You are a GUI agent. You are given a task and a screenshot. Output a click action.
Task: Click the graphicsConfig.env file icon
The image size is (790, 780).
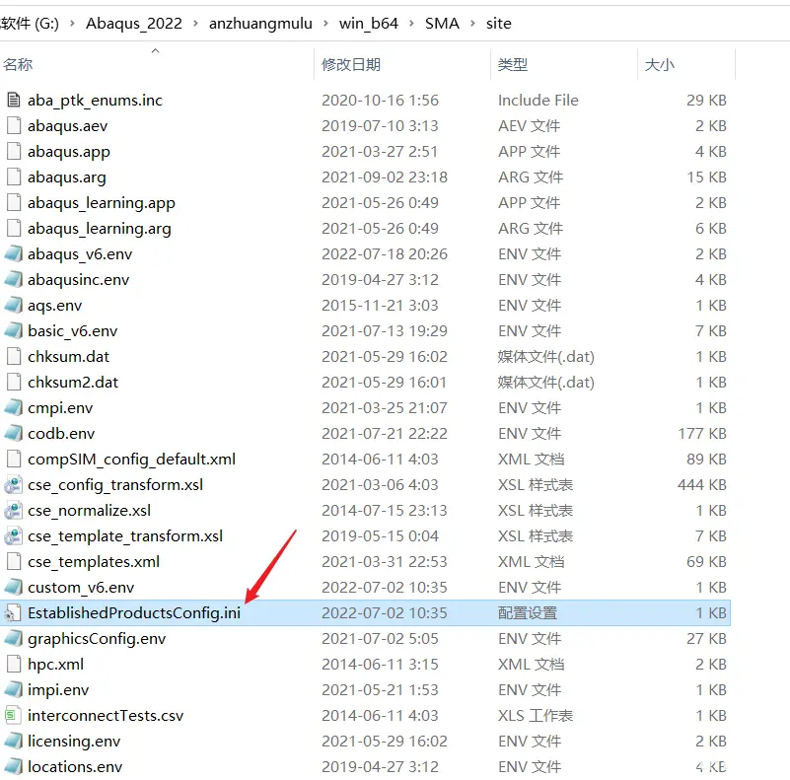click(14, 638)
